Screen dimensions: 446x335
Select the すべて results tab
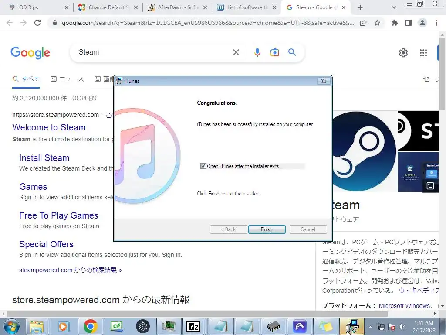click(26, 79)
